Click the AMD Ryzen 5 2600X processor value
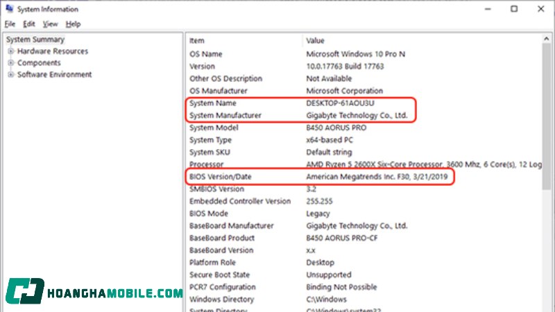This screenshot has height=312, width=555. click(x=424, y=164)
